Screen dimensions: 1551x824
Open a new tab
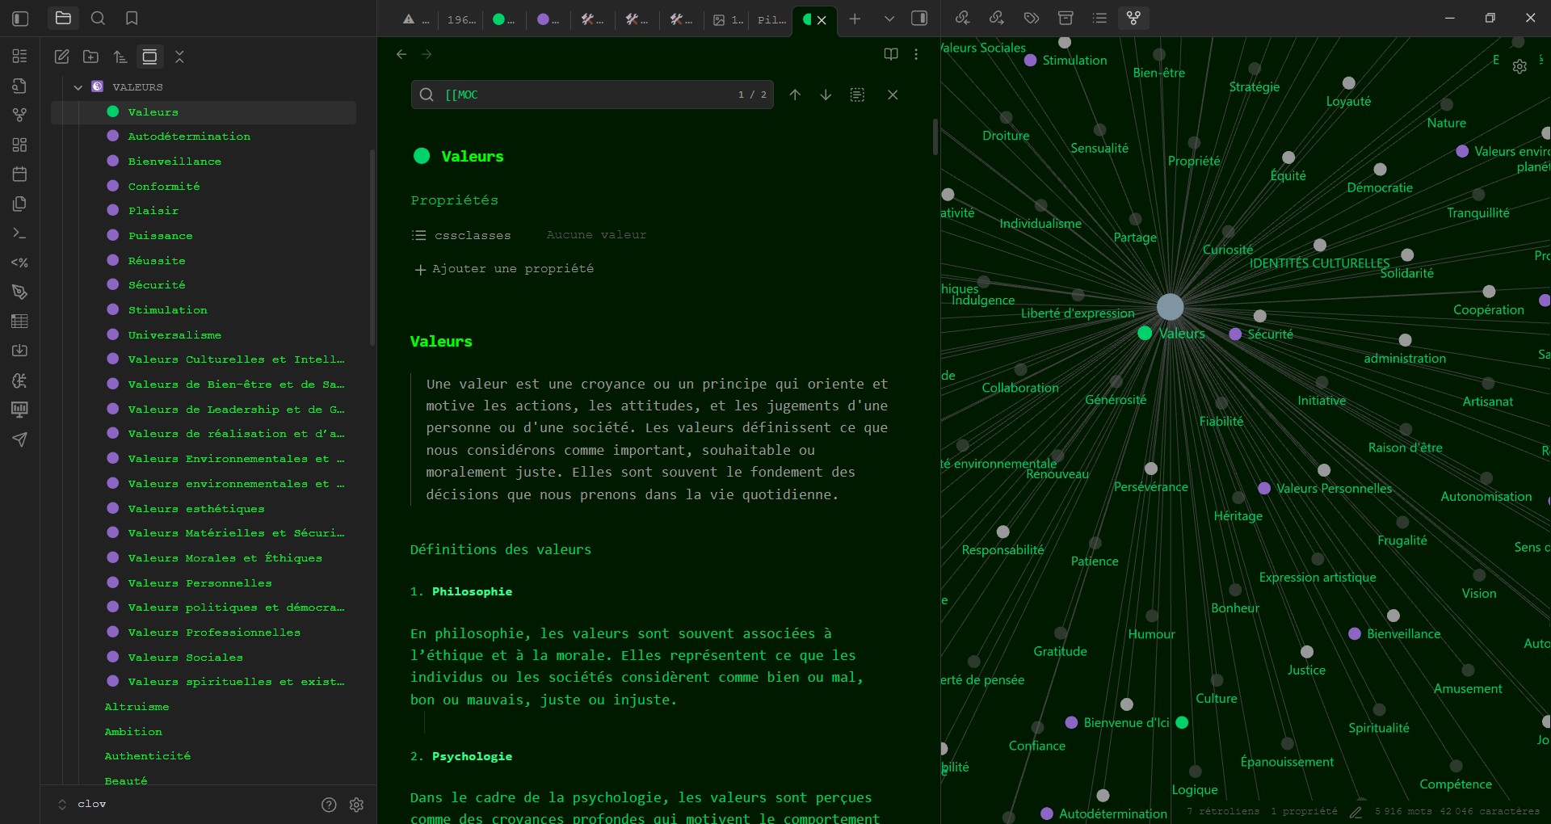(855, 19)
